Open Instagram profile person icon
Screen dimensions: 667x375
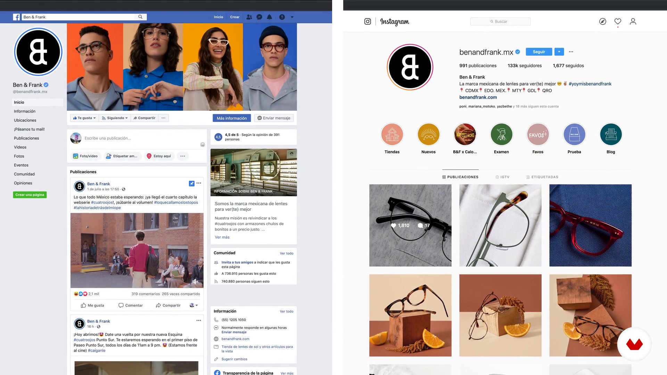click(633, 22)
